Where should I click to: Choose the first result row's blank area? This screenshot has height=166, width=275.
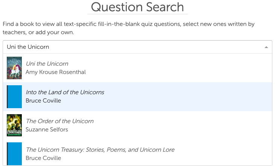(x=207, y=68)
